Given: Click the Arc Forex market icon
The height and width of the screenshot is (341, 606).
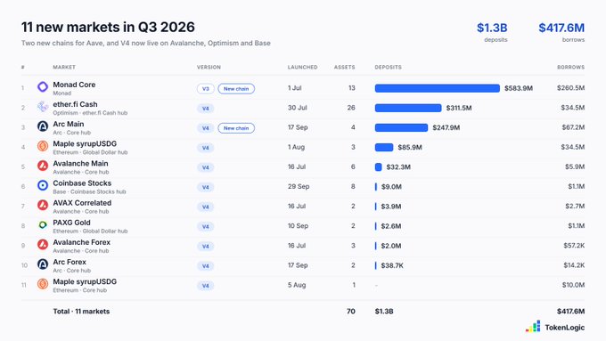Looking at the screenshot, I should pyautogui.click(x=43, y=264).
